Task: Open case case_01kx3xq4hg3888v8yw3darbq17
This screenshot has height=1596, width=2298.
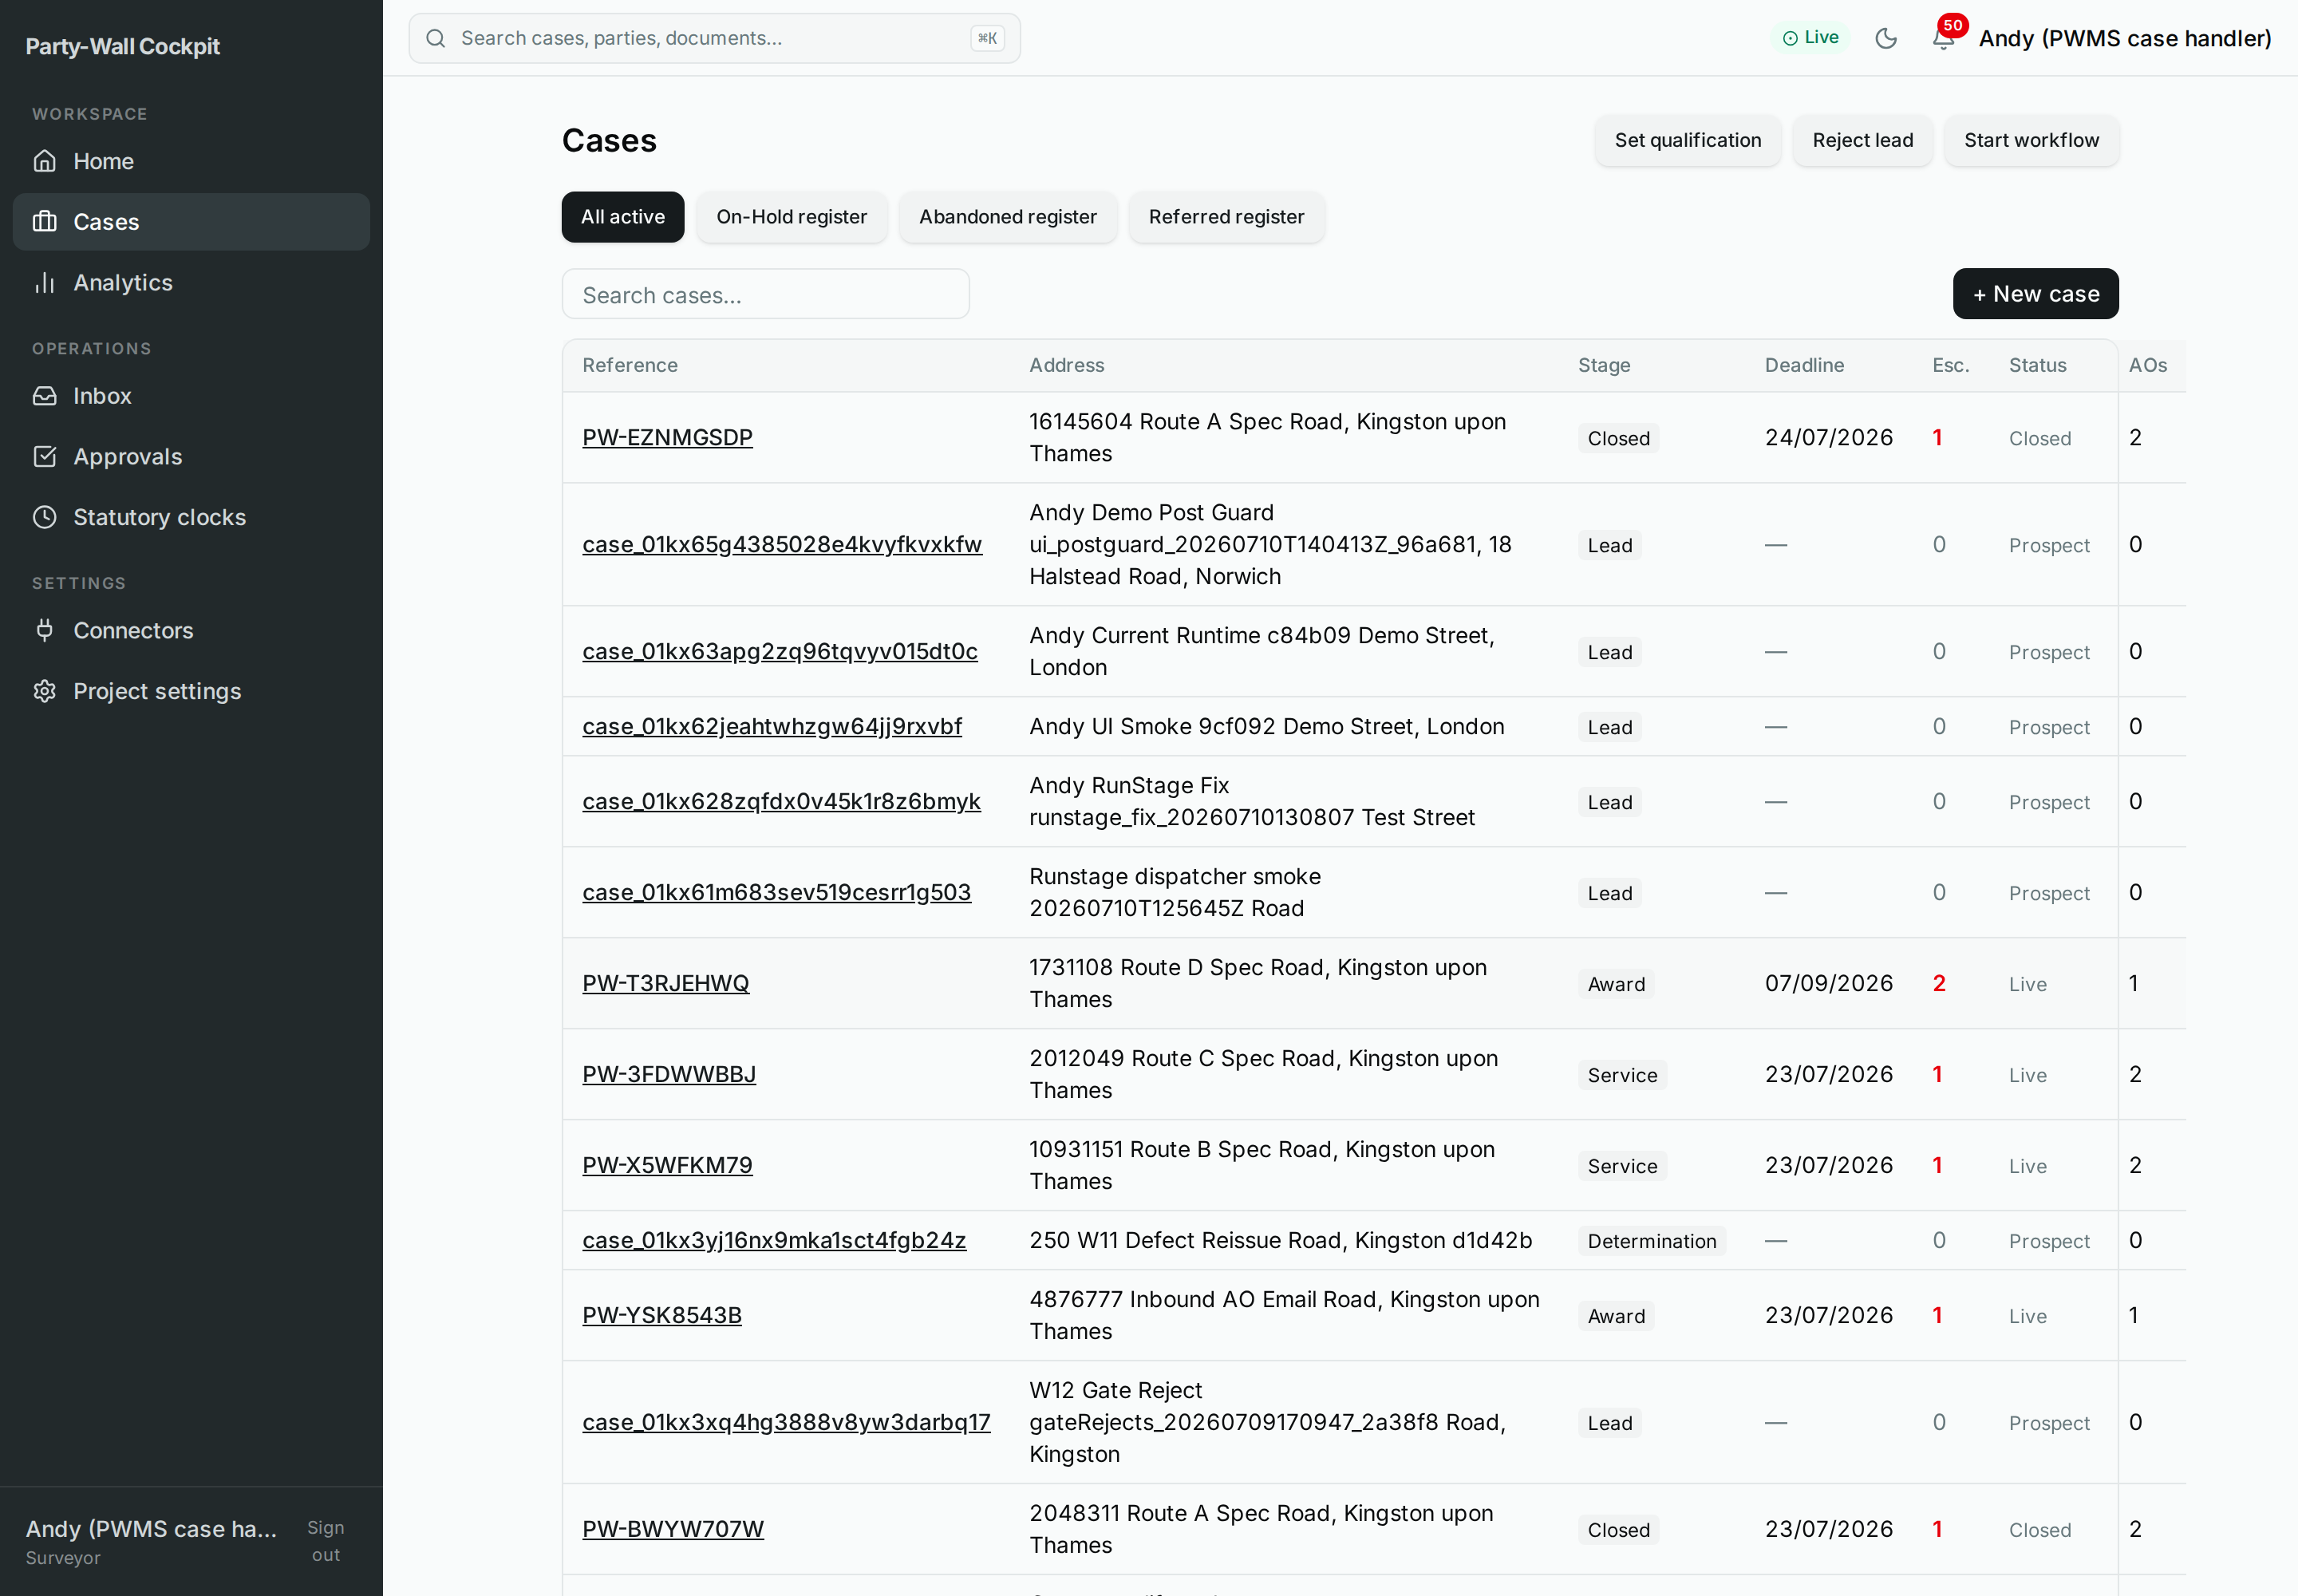Action: [x=786, y=1422]
